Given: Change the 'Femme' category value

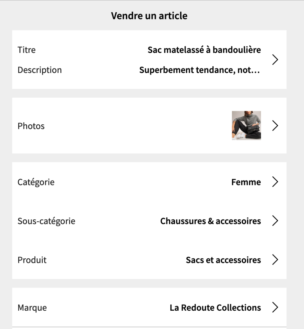Looking at the screenshot, I should pyautogui.click(x=246, y=182).
